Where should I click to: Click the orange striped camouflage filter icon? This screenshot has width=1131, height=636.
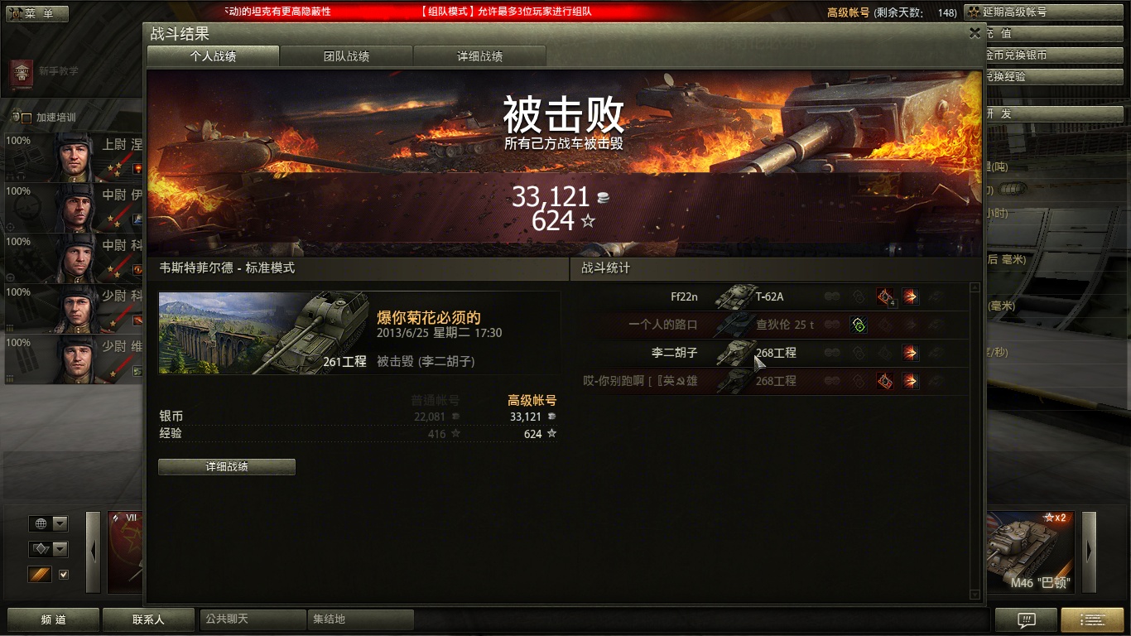coord(40,574)
